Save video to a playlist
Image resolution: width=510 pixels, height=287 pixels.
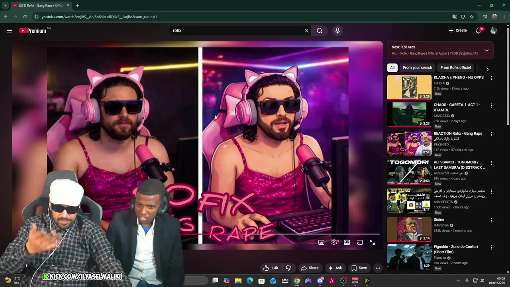coord(359,268)
